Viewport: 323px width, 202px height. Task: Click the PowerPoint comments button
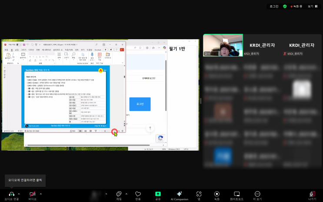pos(117,50)
